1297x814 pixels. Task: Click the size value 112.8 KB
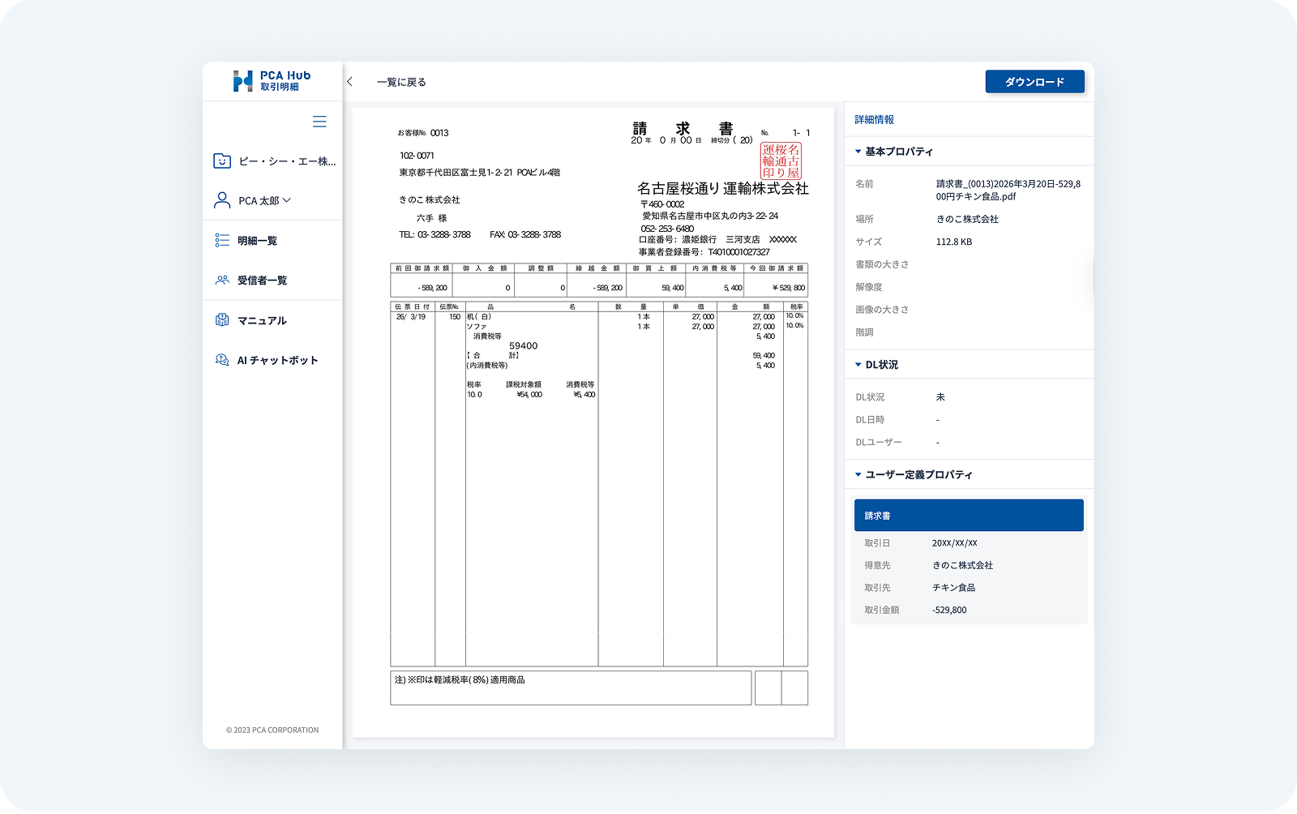954,242
